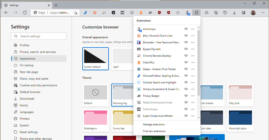Click the AmIUnique toolbar icon
Viewport: 269px width, 140px height.
(187, 13)
